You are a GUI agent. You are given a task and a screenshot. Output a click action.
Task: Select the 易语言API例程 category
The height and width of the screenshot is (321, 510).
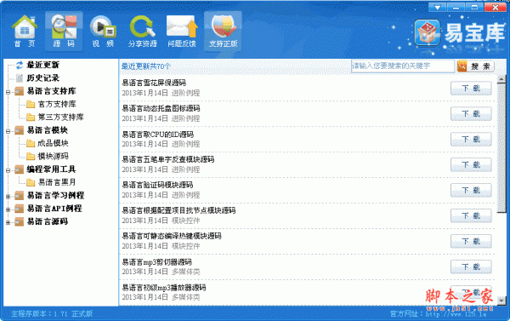54,209
